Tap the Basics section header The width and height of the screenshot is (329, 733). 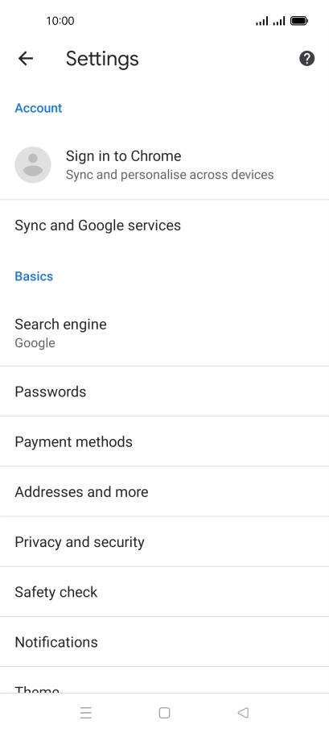(x=34, y=276)
